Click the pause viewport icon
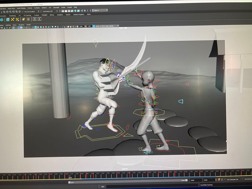This screenshot has height=189, width=252. (85, 10)
